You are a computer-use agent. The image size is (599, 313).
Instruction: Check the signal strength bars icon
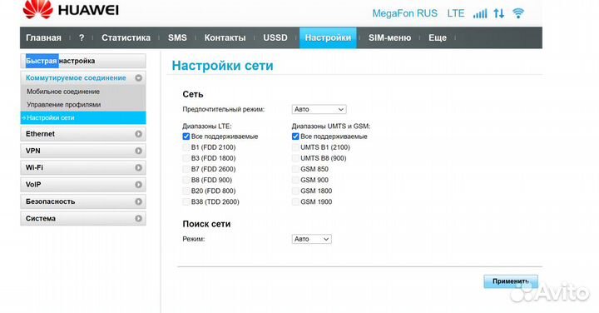point(480,14)
